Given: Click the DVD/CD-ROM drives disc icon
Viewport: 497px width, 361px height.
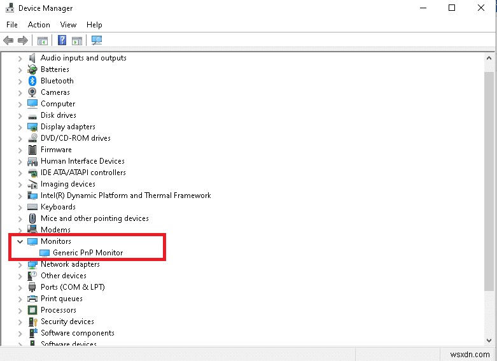Looking at the screenshot, I should tap(32, 138).
